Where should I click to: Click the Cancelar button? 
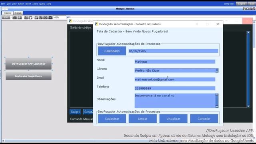coord(204,119)
